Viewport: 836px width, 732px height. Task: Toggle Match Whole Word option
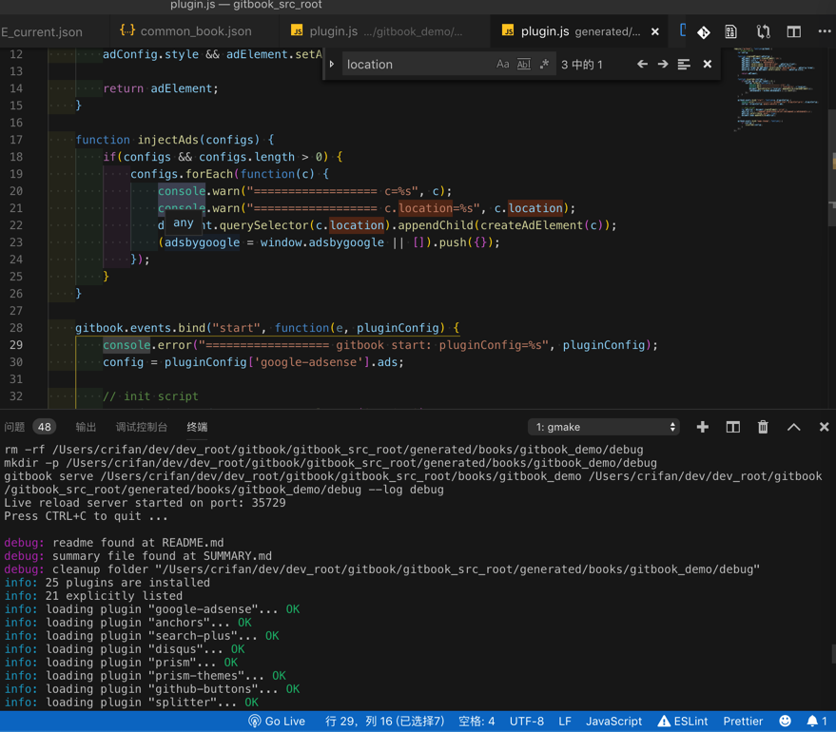(523, 65)
